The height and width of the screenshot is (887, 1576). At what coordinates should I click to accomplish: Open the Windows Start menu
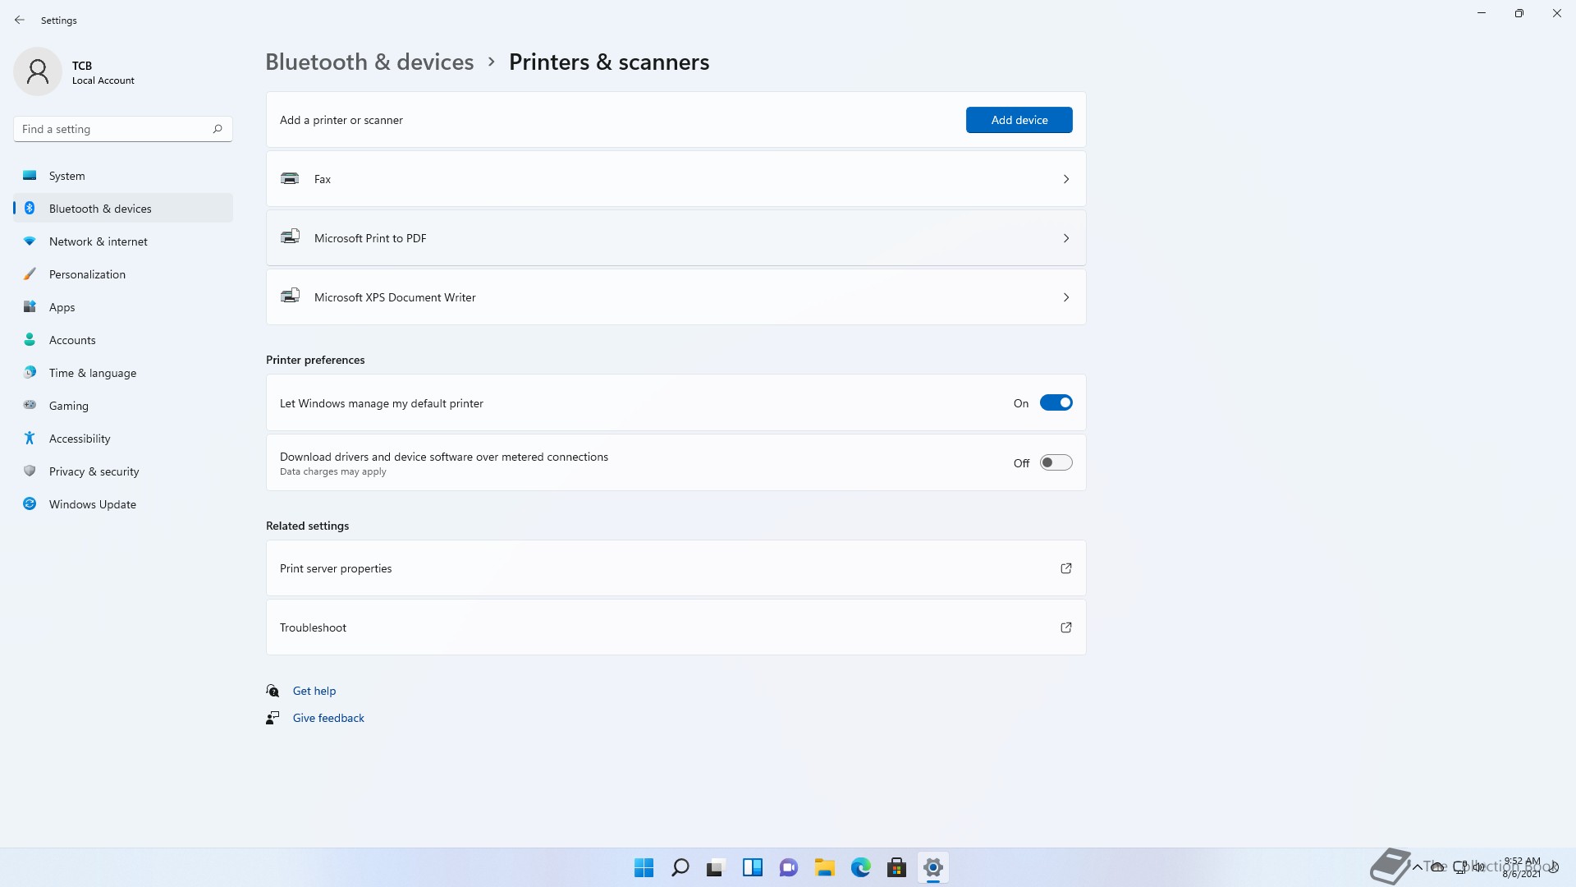644,867
